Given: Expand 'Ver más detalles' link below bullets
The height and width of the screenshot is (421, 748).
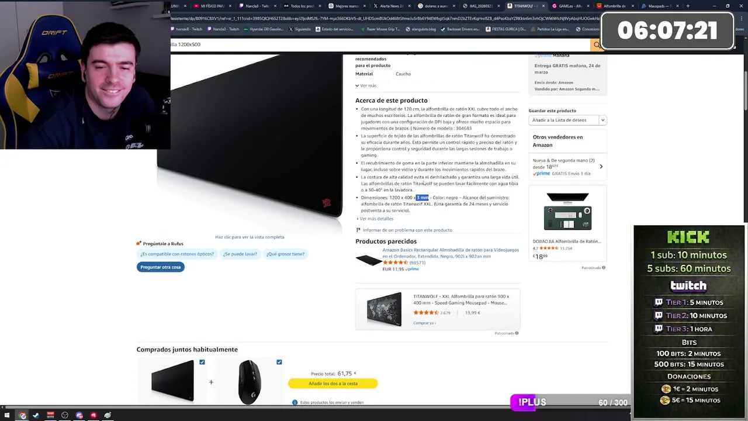Looking at the screenshot, I should pyautogui.click(x=375, y=219).
